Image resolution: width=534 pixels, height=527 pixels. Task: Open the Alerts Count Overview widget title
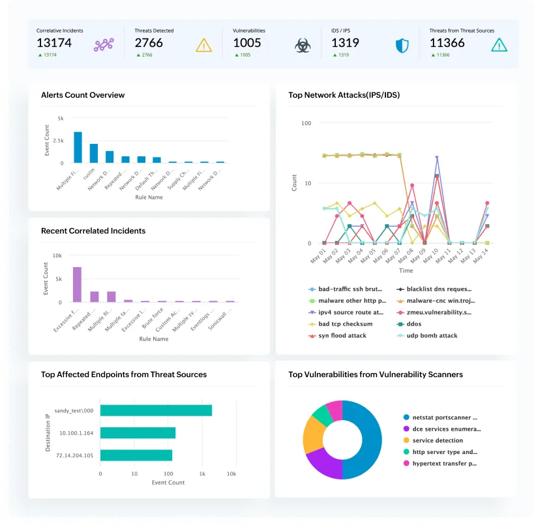83,95
